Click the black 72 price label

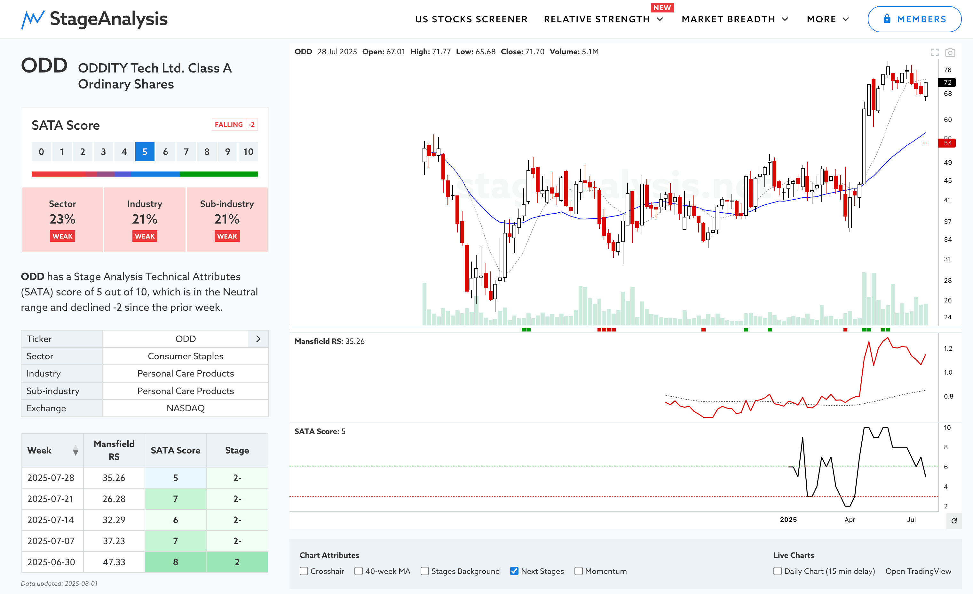(947, 82)
